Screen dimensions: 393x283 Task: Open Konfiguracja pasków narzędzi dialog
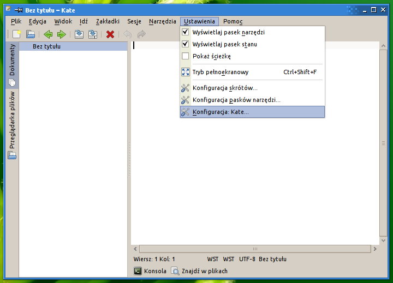(252, 100)
